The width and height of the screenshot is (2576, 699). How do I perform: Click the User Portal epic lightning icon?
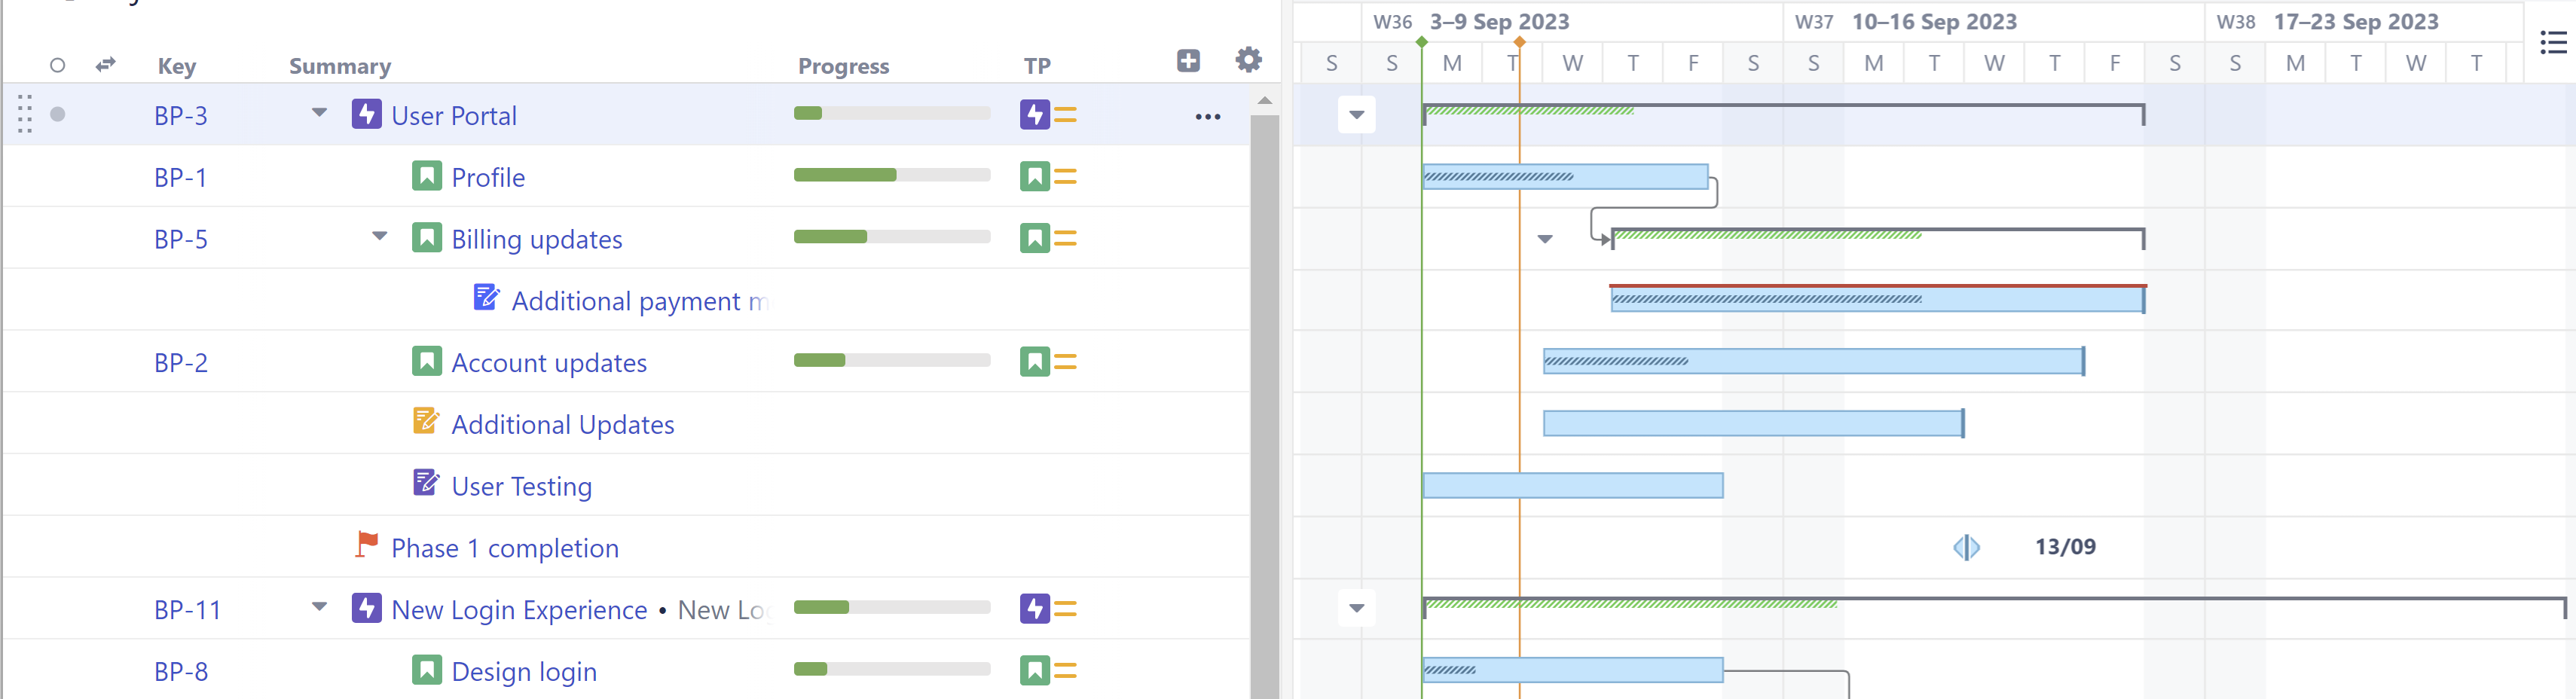click(367, 114)
